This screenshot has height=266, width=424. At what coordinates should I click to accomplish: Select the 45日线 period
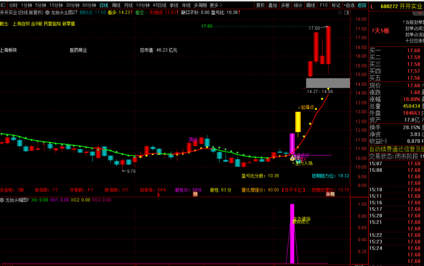click(159, 5)
